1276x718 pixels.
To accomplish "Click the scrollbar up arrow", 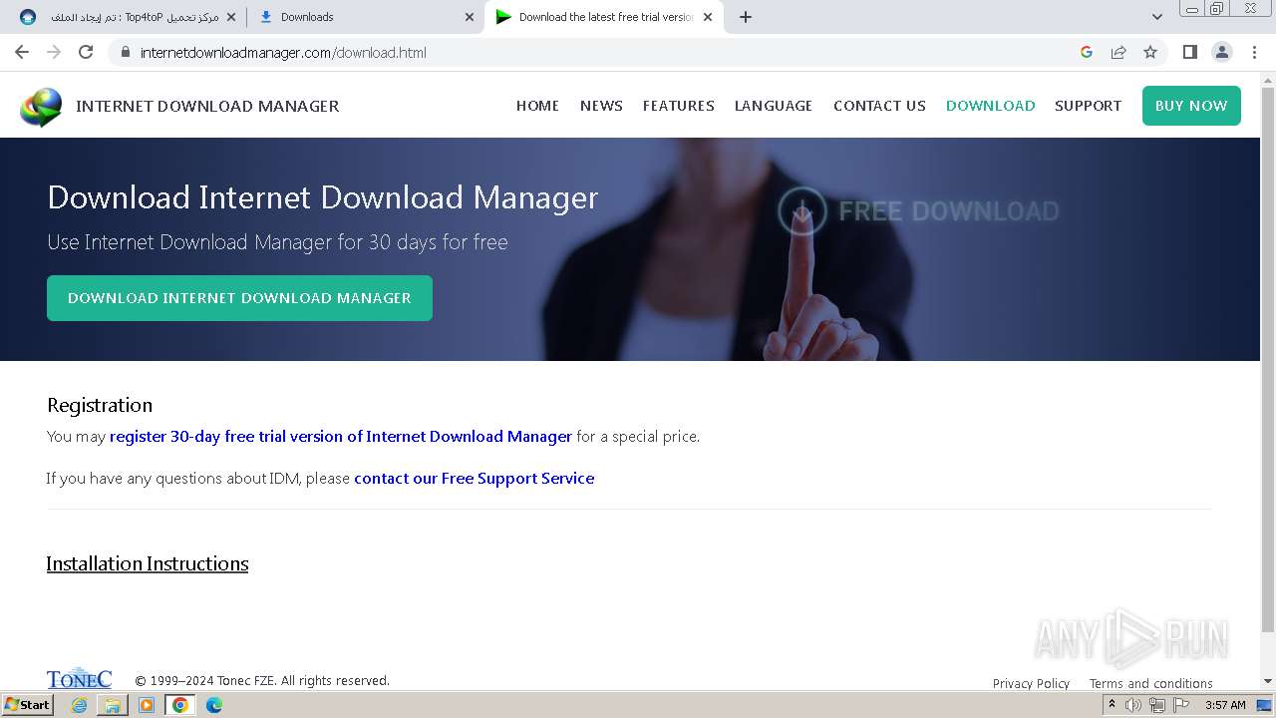I will coord(1268,79).
